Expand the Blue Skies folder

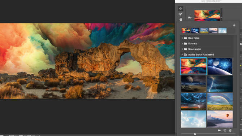coord(182,38)
